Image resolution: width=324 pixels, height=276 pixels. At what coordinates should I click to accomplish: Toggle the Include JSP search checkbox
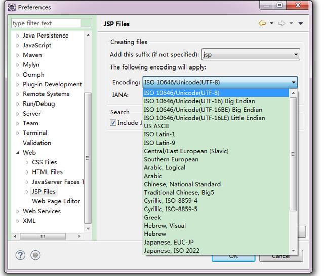click(113, 122)
